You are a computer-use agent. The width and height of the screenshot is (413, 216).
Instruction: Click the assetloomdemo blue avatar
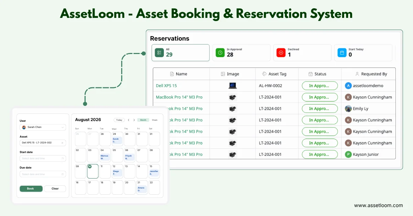pyautogui.click(x=348, y=86)
